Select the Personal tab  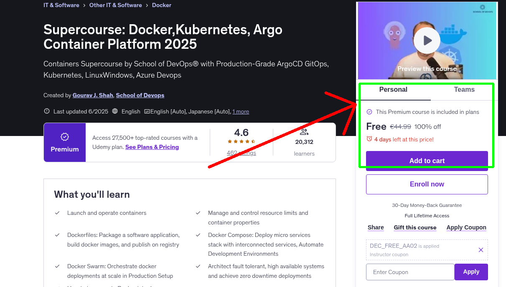click(x=393, y=89)
